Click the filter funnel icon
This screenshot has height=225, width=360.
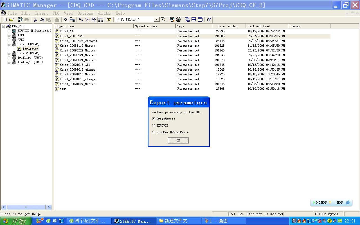tap(163, 19)
